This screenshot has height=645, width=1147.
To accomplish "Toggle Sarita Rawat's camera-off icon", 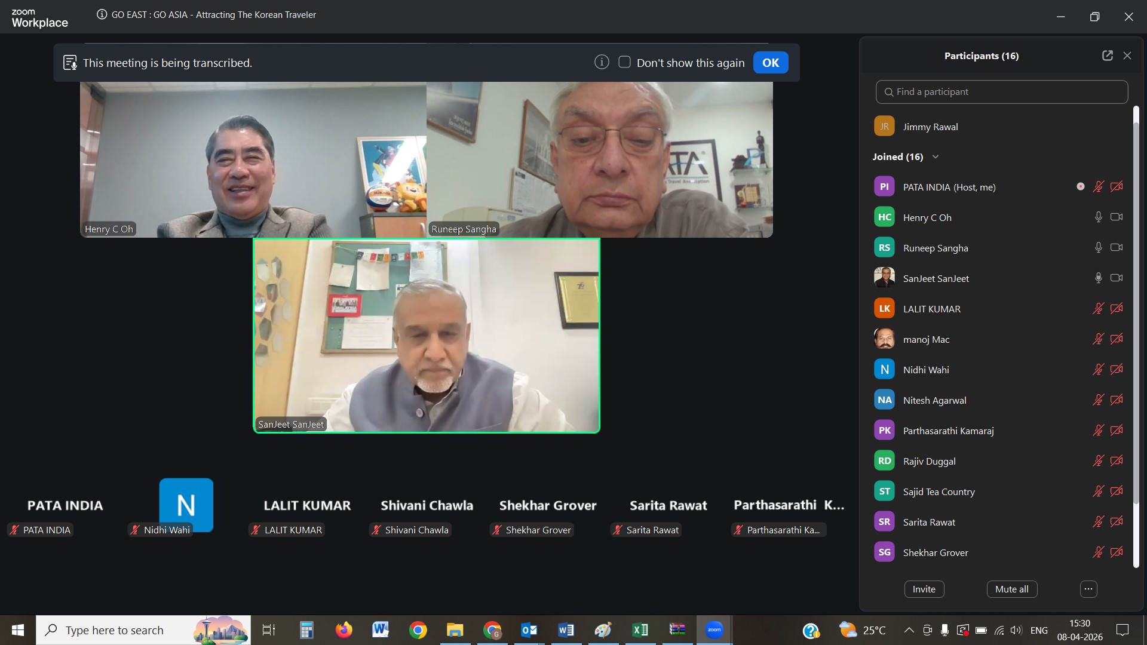I will [x=1117, y=521].
